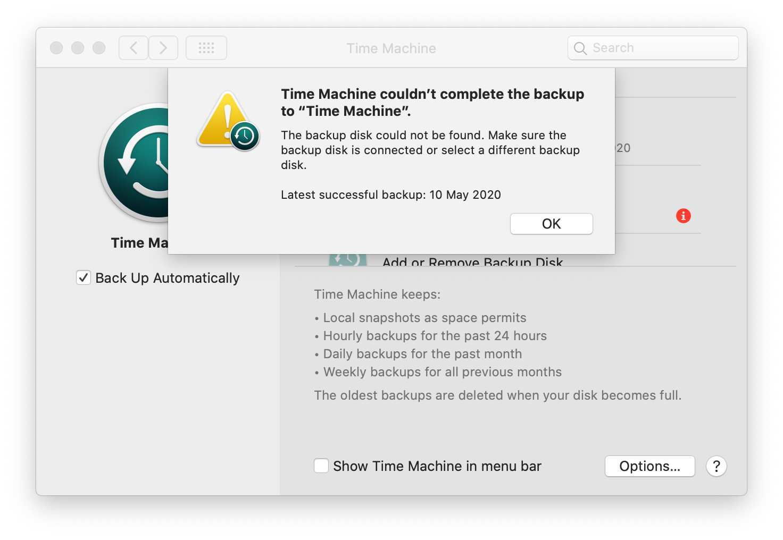Uncheck the Back Up Automatically checkmark
Screen dimensions: 783x540
pos(83,277)
